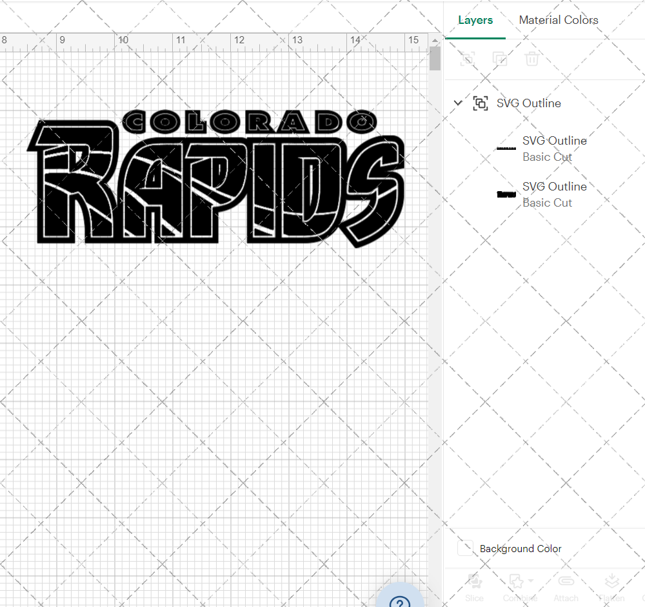
Task: Select first SVG Outline Basic Cut layer name
Action: [555, 141]
